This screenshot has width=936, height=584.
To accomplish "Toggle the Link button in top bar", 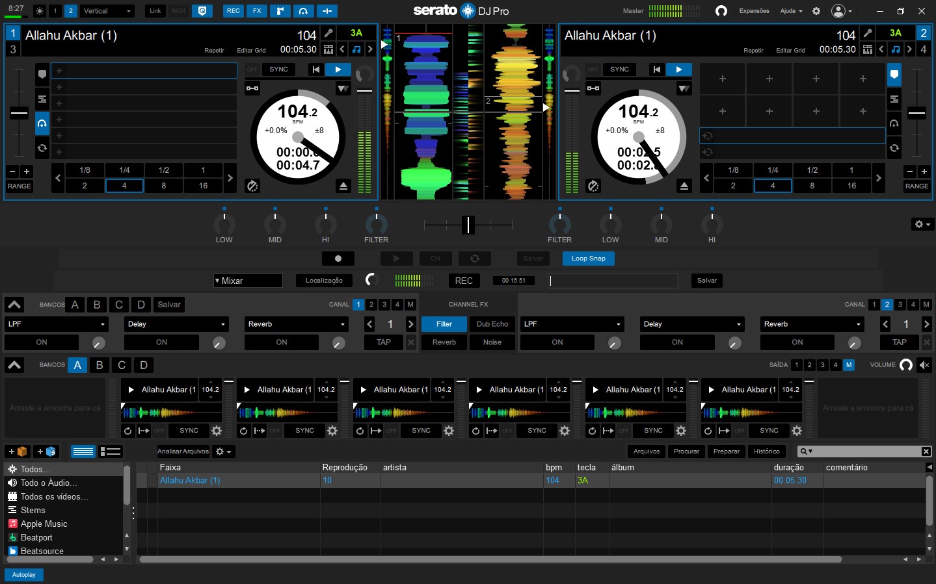I will [x=155, y=11].
